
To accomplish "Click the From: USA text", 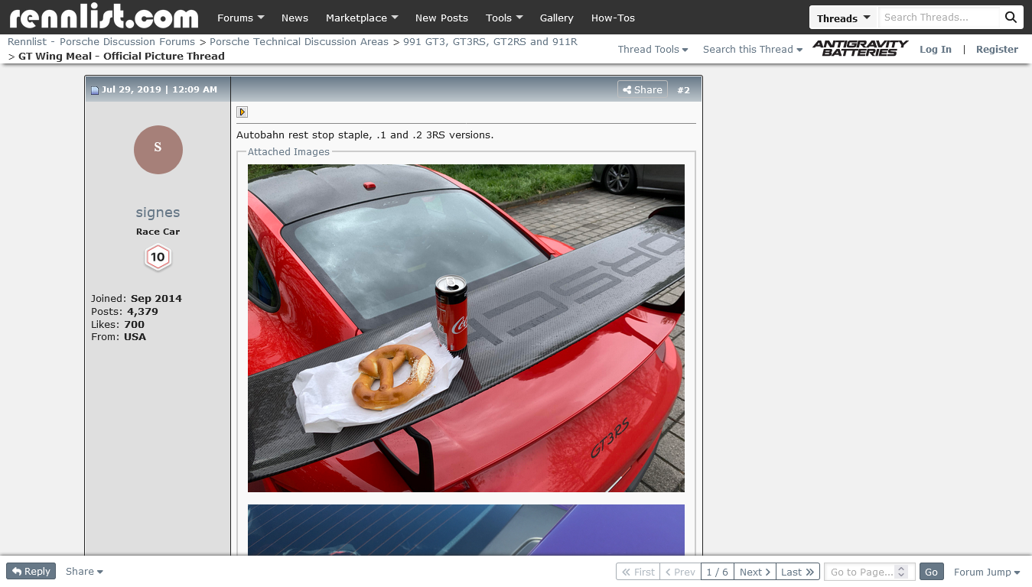I will coord(119,337).
